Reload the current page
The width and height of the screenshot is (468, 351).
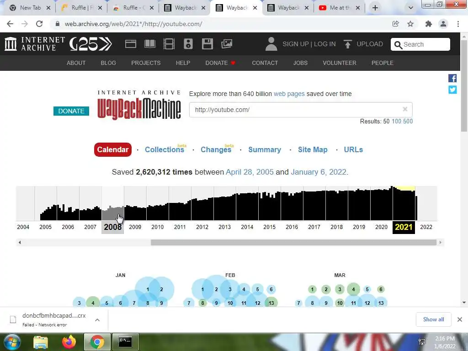pos(39,24)
